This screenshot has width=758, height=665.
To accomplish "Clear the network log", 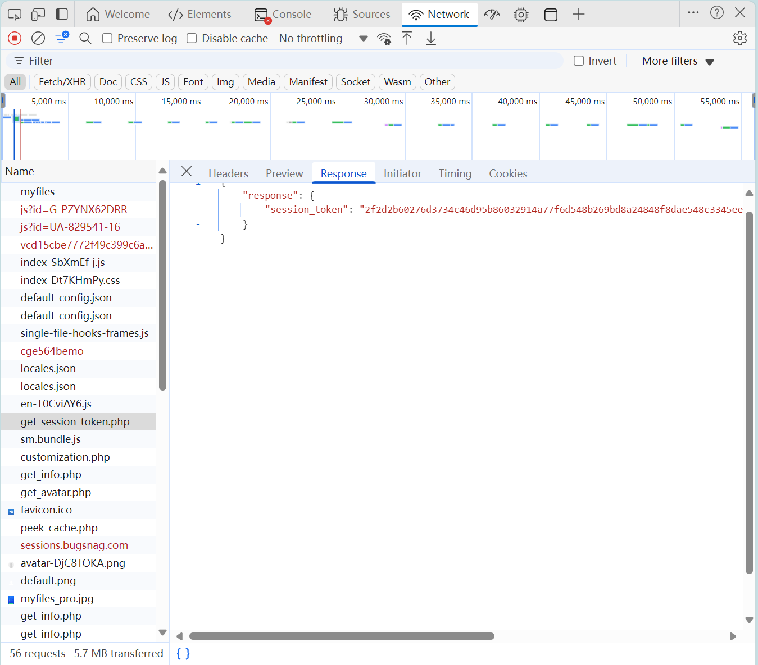I will point(38,38).
